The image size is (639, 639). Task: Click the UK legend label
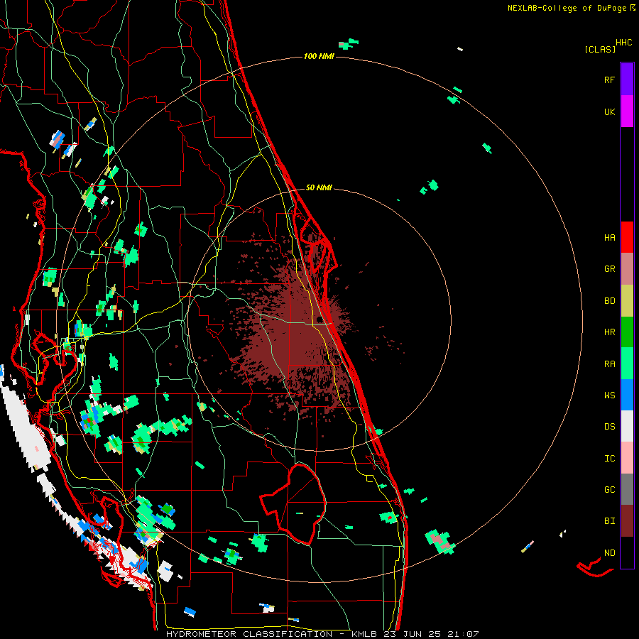coord(609,111)
